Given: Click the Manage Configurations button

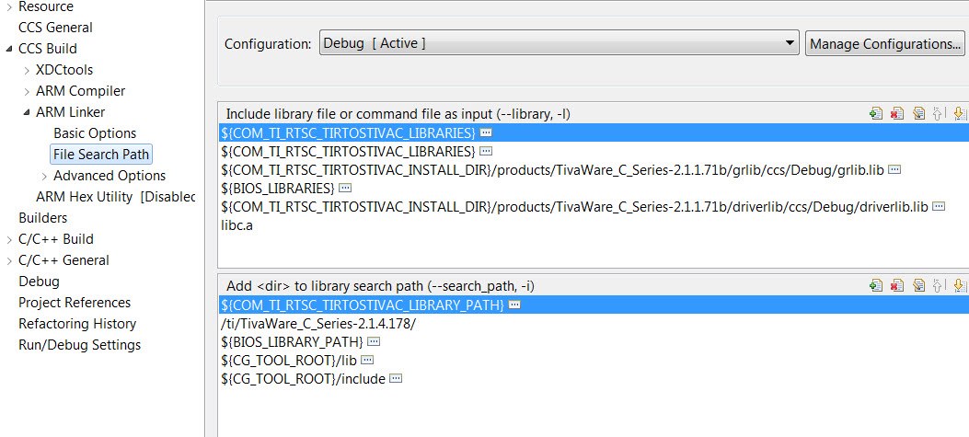Looking at the screenshot, I should (x=884, y=43).
